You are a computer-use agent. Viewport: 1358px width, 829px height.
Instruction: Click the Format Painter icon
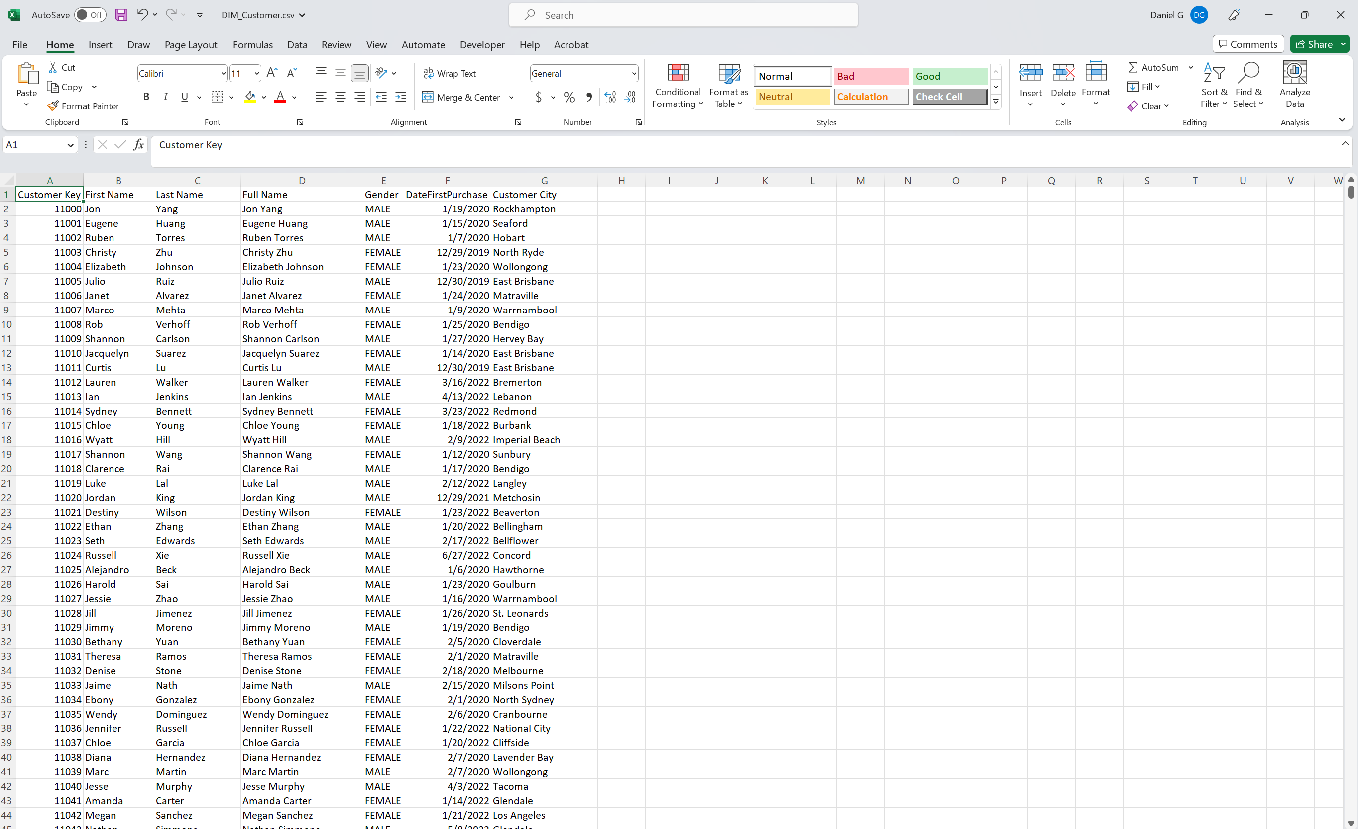pyautogui.click(x=53, y=106)
